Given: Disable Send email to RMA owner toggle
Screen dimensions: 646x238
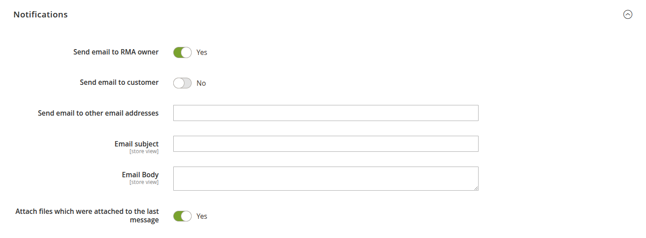Looking at the screenshot, I should click(182, 52).
